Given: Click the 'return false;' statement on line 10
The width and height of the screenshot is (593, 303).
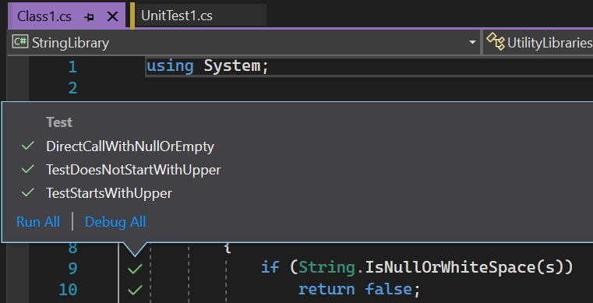Looking at the screenshot, I should click(x=359, y=290).
